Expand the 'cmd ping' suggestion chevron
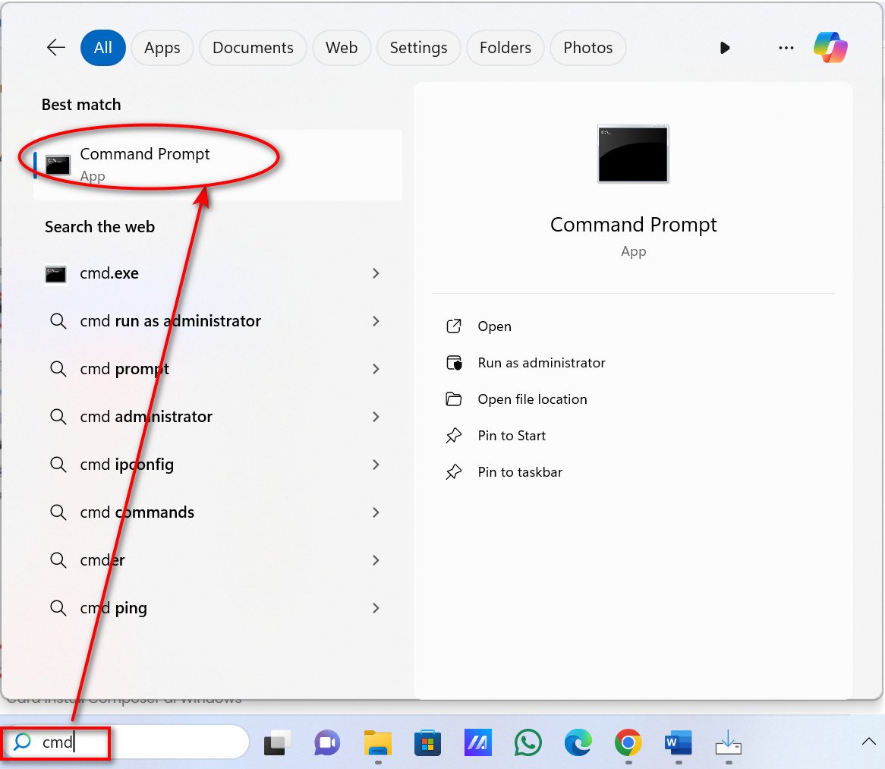The width and height of the screenshot is (885, 769). pyautogui.click(x=376, y=608)
